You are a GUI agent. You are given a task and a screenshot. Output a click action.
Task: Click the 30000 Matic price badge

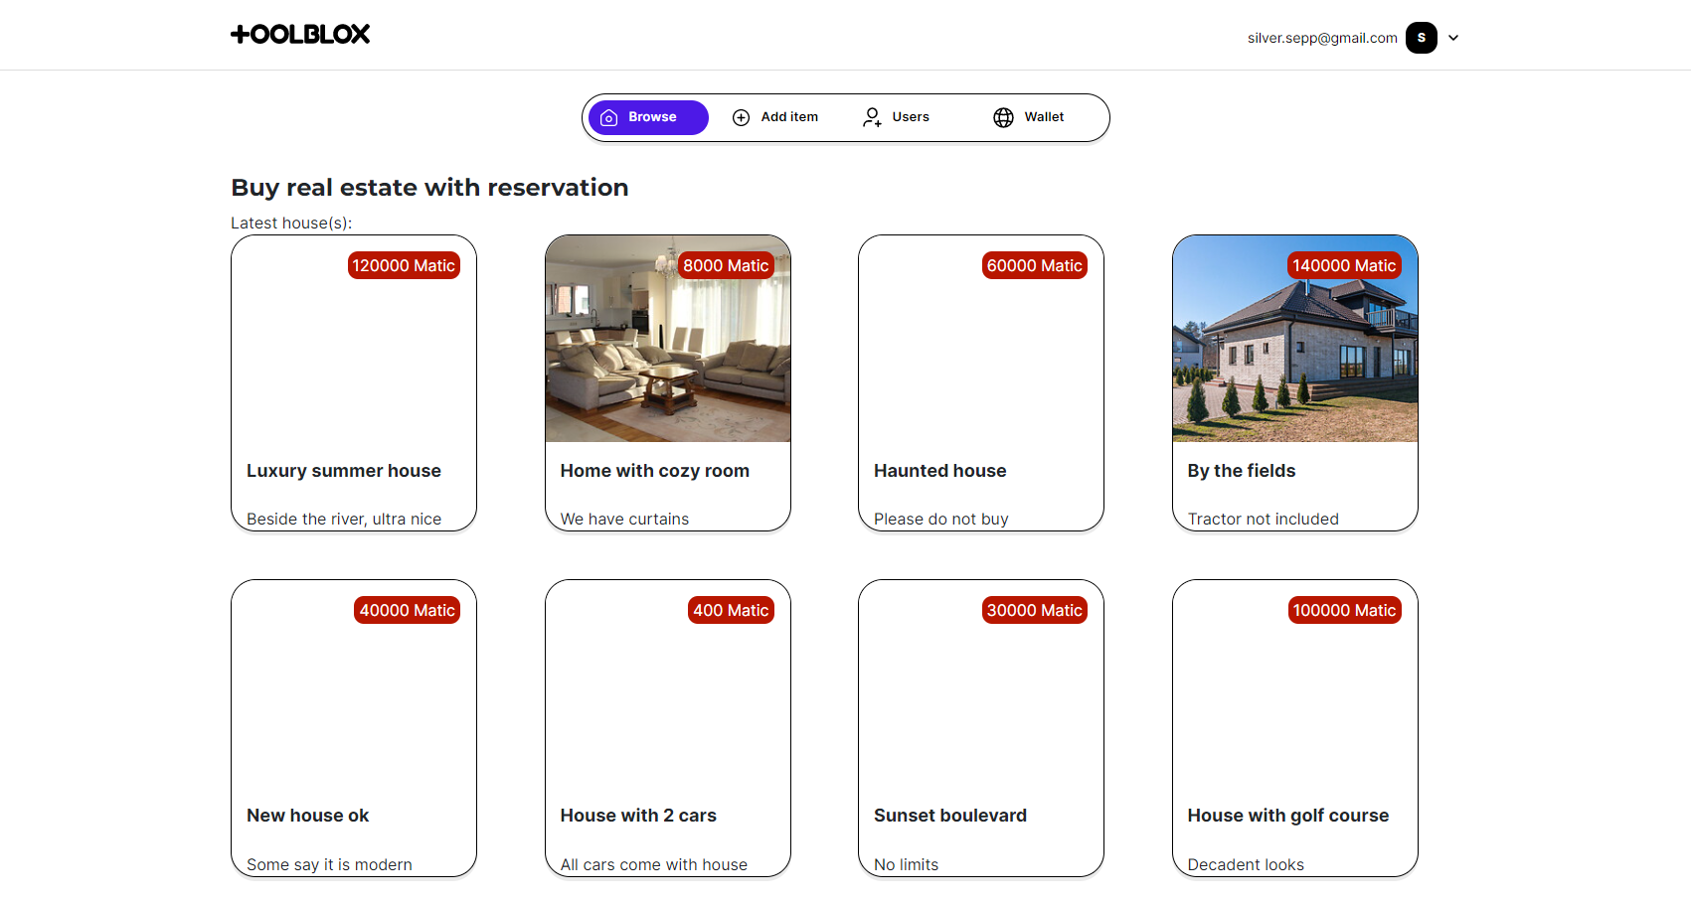coord(1035,610)
